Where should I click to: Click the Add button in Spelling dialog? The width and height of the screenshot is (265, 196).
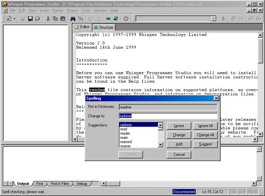click(x=179, y=144)
